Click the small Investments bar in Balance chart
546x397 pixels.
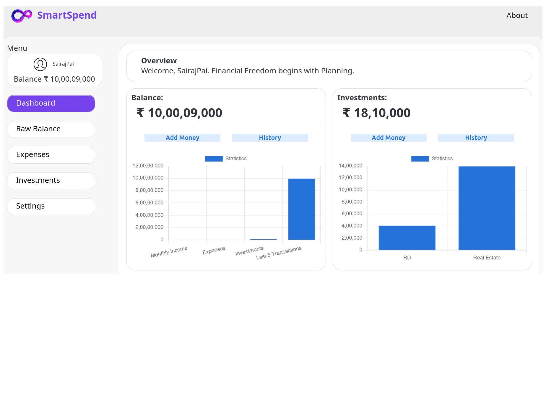[x=263, y=239]
